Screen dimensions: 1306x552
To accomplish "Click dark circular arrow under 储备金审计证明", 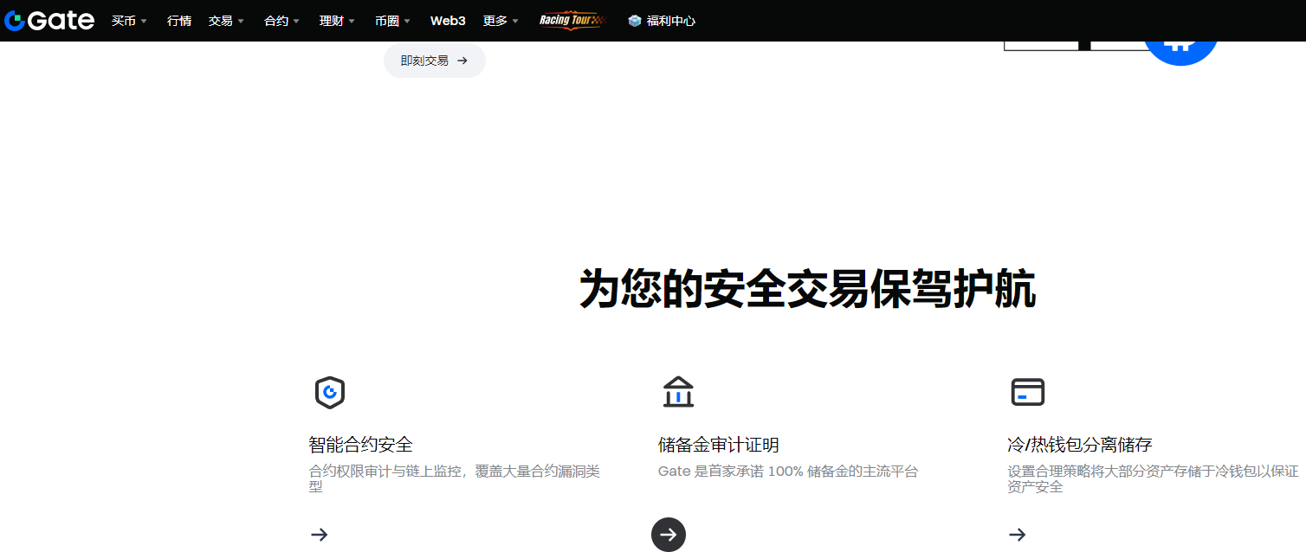I will click(x=668, y=535).
